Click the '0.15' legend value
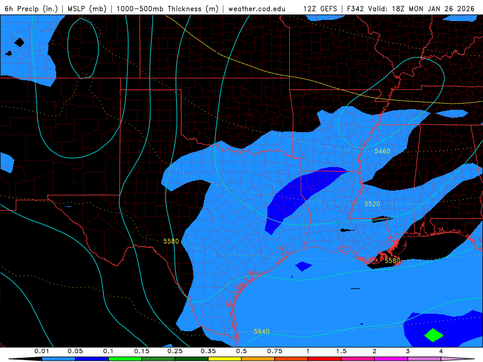Screen dimensions: 483x362 (x=142, y=351)
